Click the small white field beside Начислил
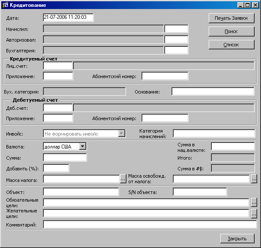This screenshot has height=248, width=261. pyautogui.click(x=176, y=29)
